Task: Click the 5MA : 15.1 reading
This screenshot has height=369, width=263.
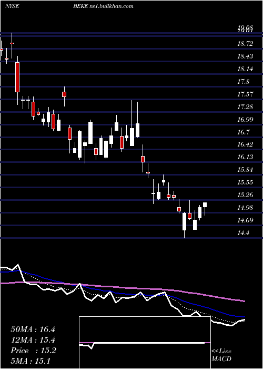Action: click(31, 361)
